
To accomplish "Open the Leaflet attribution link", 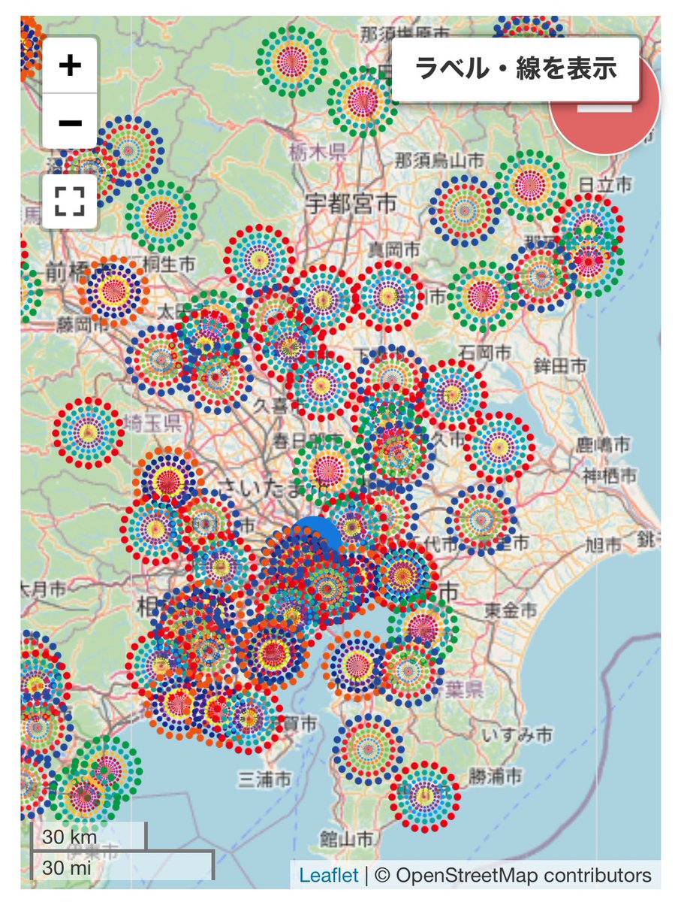I will click(x=328, y=875).
